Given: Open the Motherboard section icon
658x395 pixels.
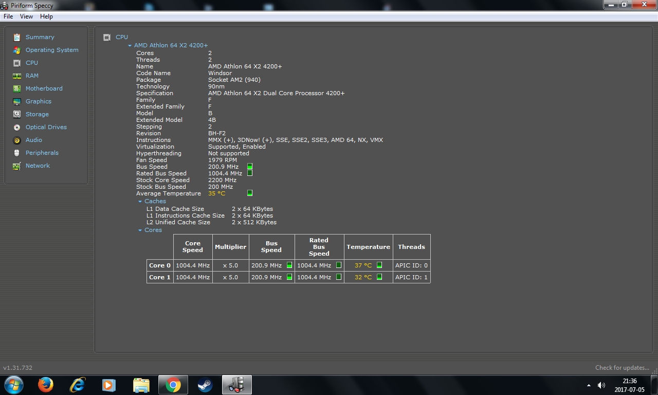Looking at the screenshot, I should tap(17, 88).
